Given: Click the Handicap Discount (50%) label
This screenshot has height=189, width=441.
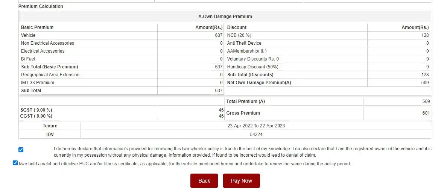Looking at the screenshot, I should pyautogui.click(x=252, y=67).
